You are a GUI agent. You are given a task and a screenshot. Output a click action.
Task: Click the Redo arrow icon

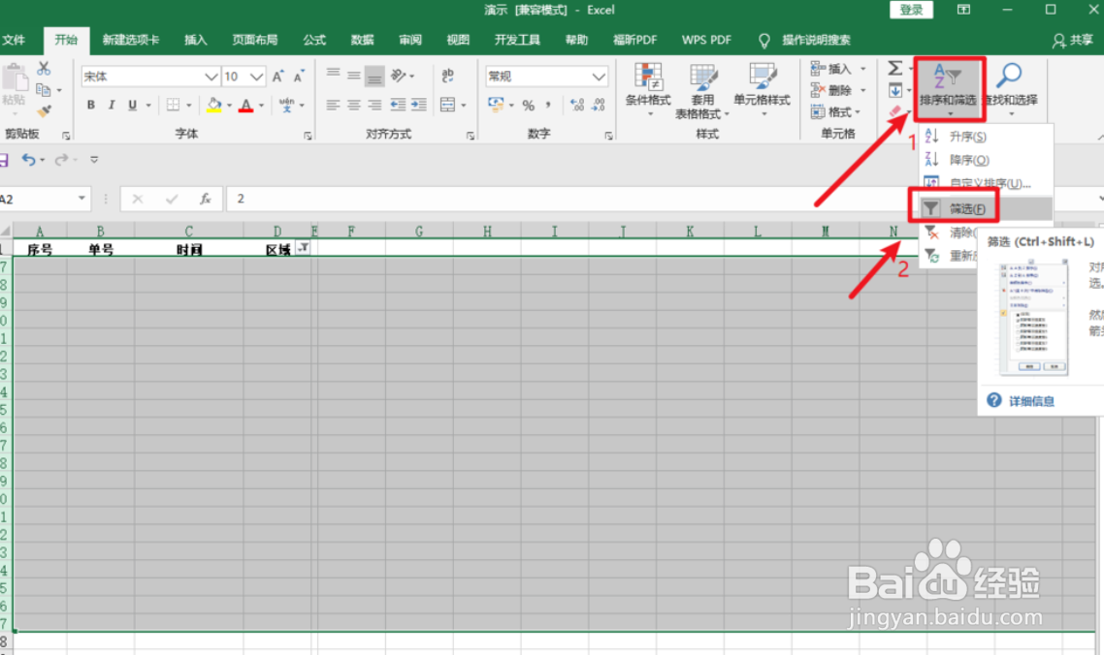[61, 160]
